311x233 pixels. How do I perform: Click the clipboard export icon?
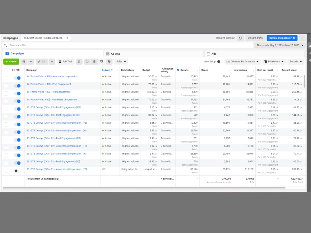point(80,61)
